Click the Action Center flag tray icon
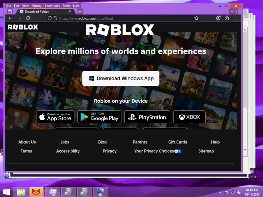This screenshot has height=197, width=263. coord(227,192)
